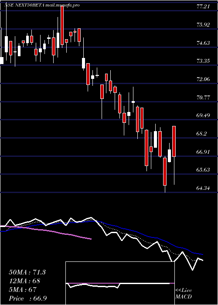Image resolution: width=218 pixels, height=305 pixels.
Task: Click the 73.35 price axis label
Action: (203, 61)
